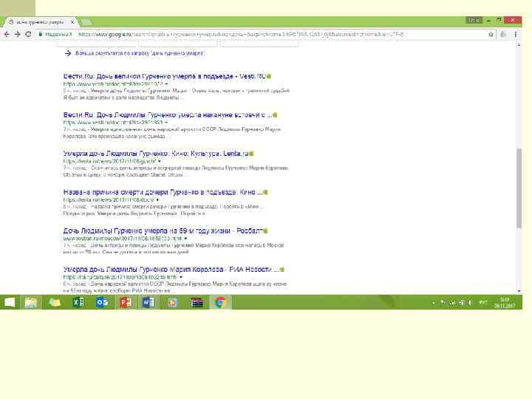The width and height of the screenshot is (532, 399).
Task: Open a new tab beside the current tab
Action: point(86,22)
